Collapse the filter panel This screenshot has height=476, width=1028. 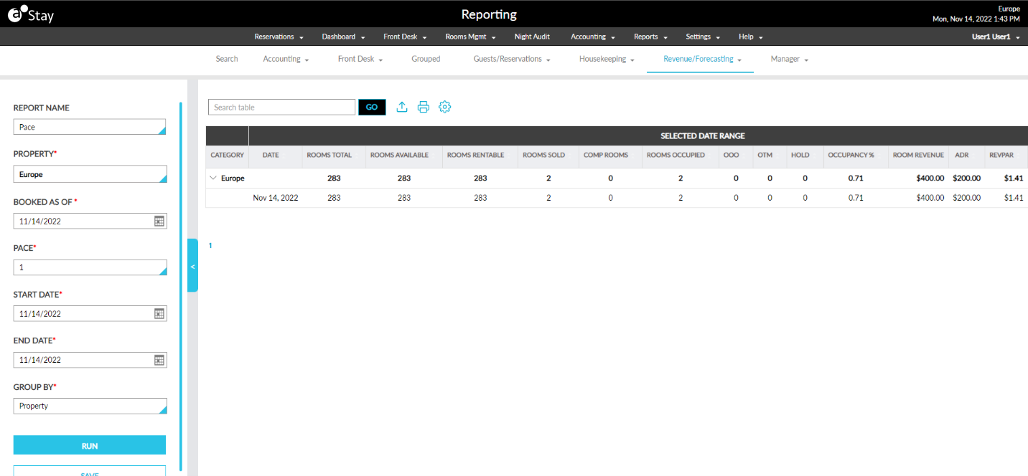(x=192, y=265)
